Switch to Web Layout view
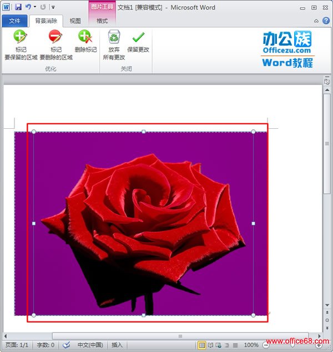This screenshot has height=352, width=333. [218, 345]
